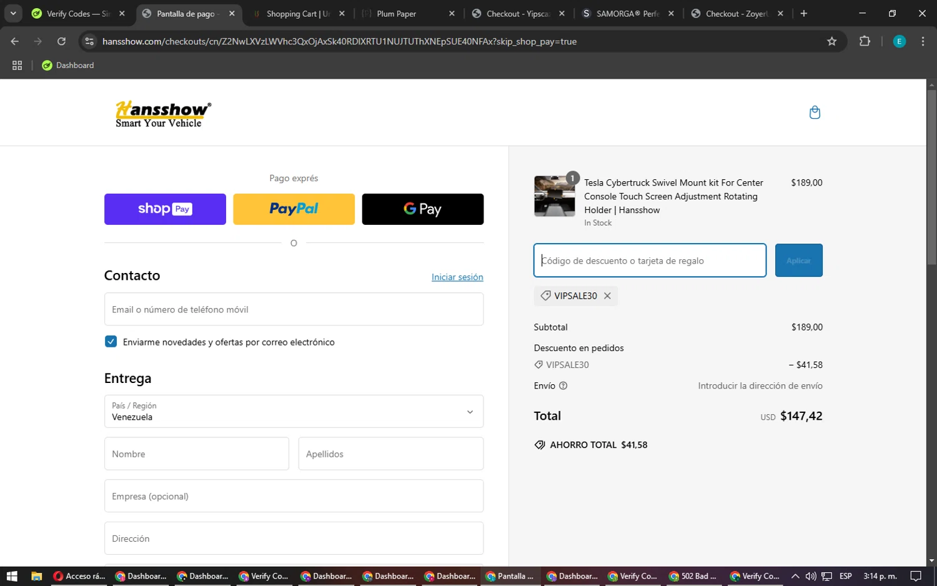This screenshot has width=937, height=586.
Task: Open the Chrome profile avatar
Action: [x=900, y=41]
